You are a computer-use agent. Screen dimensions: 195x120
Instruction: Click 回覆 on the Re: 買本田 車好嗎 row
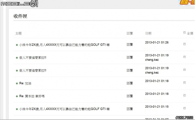click(130, 96)
